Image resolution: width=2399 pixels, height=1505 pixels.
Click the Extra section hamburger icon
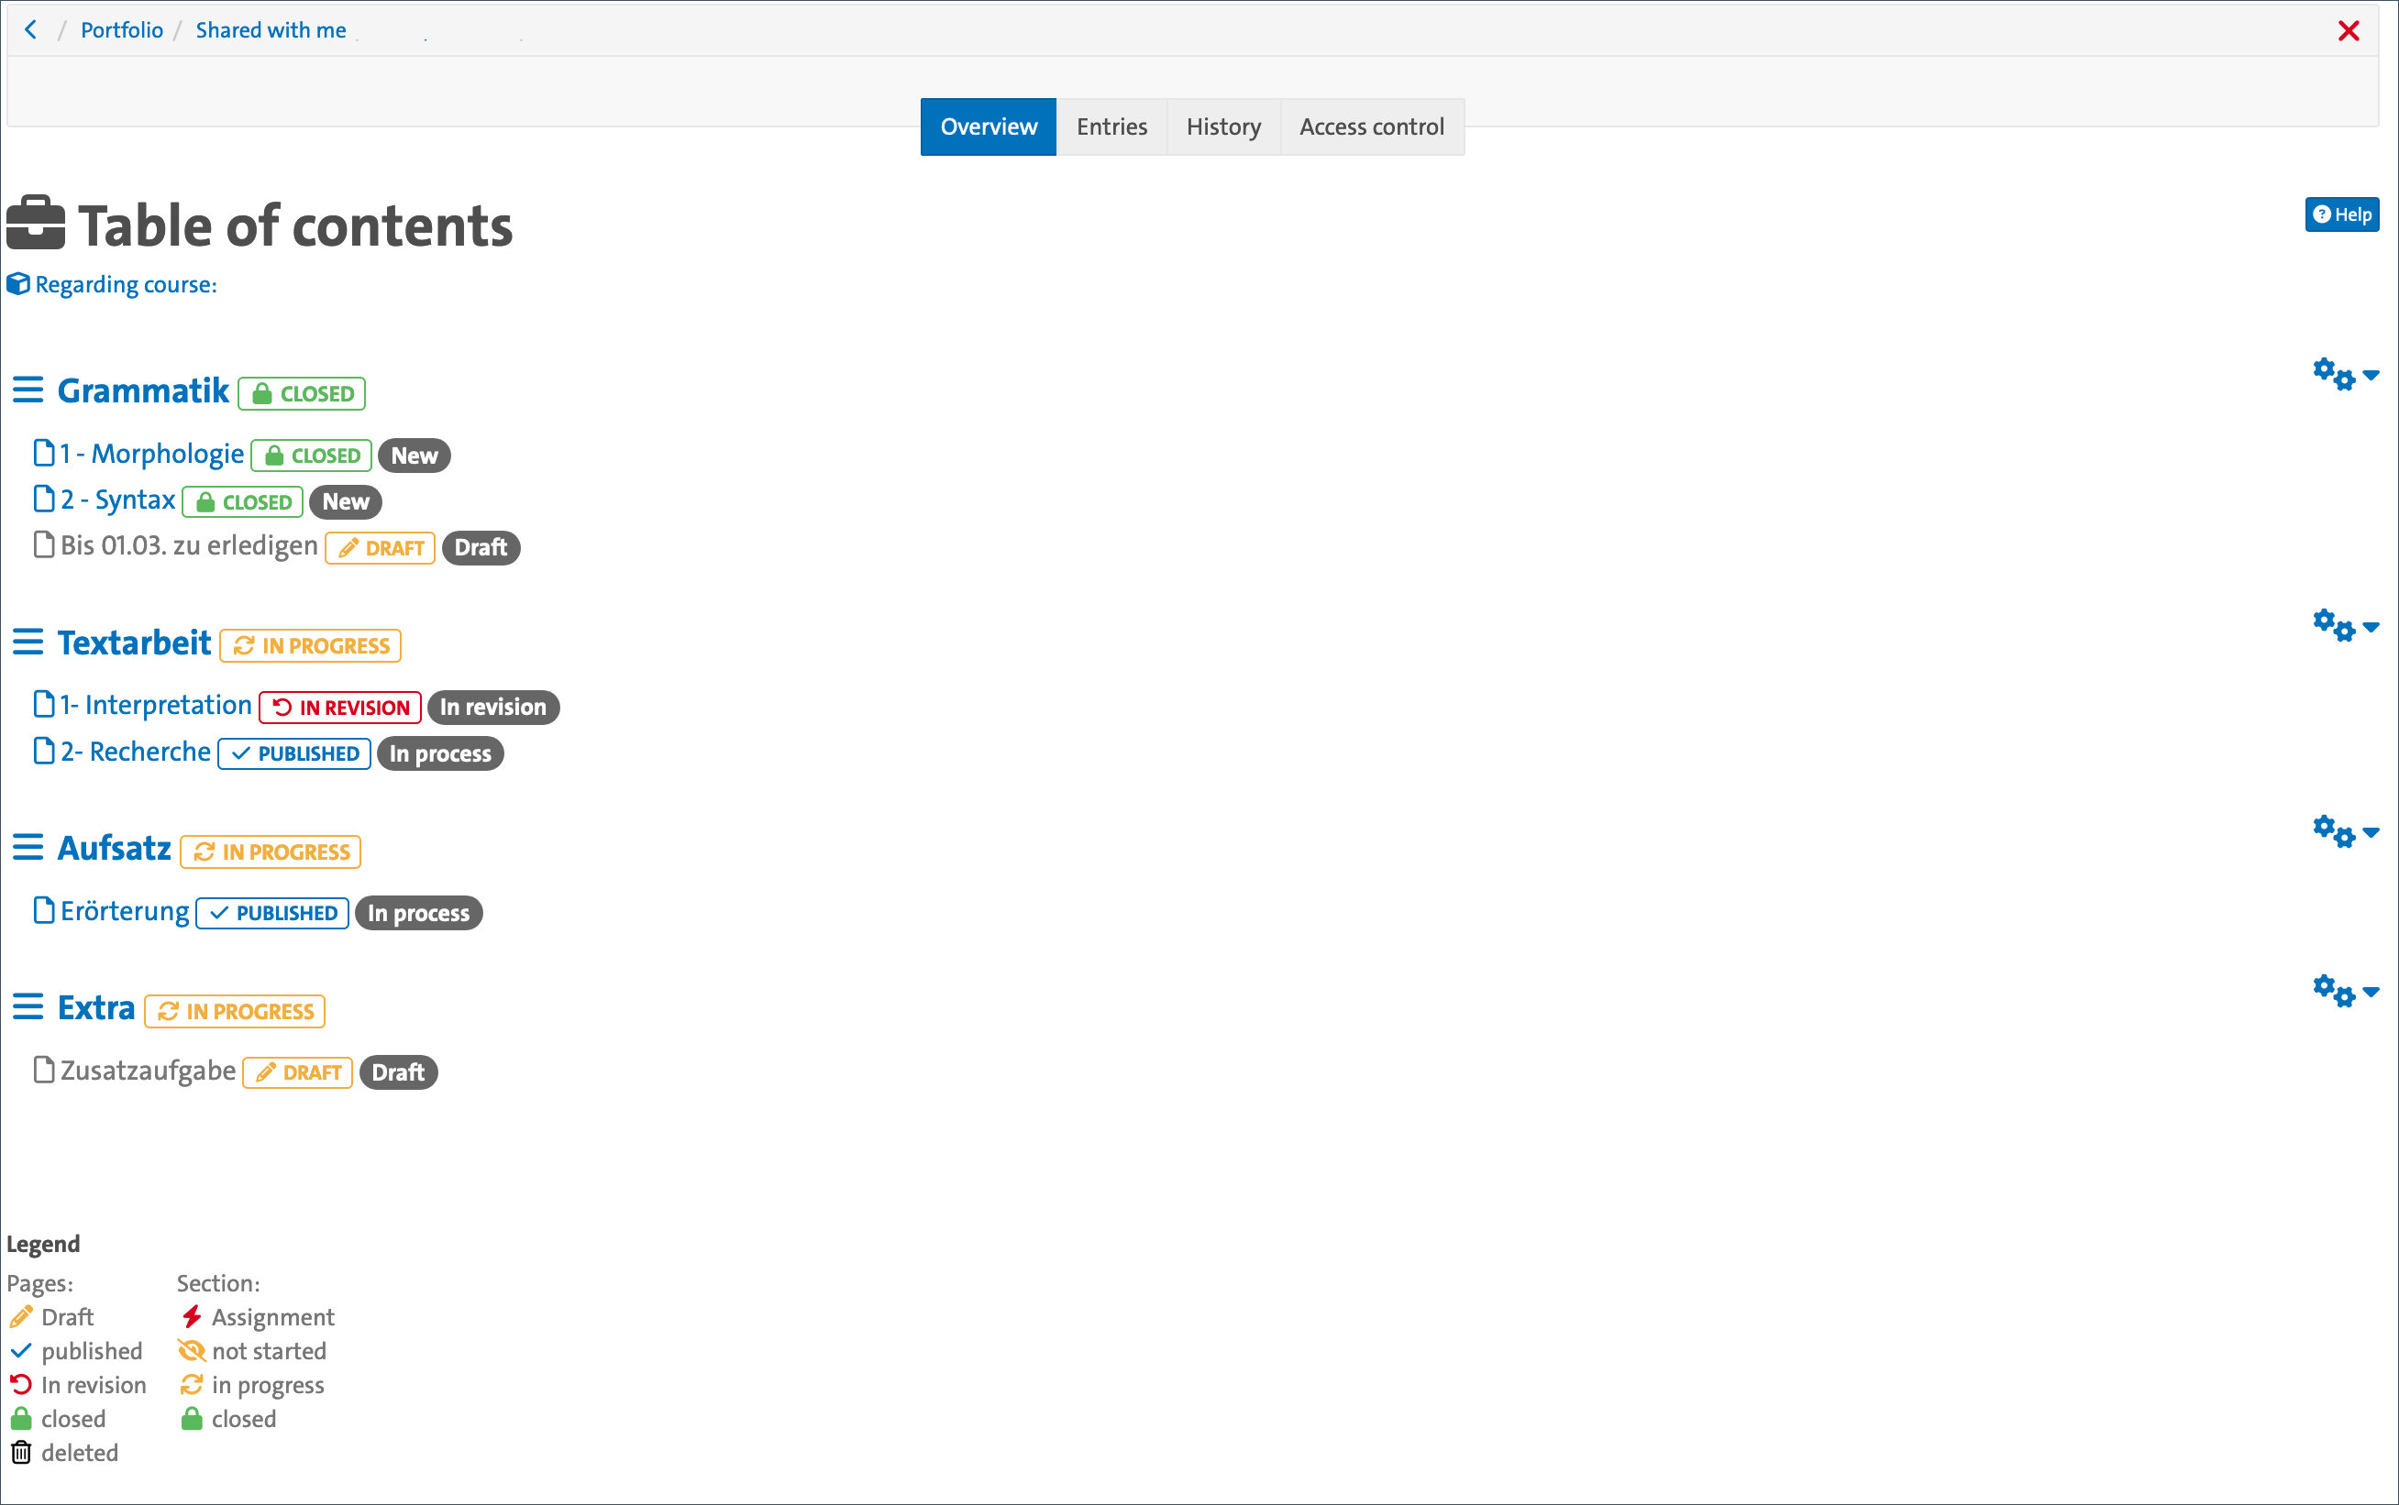point(28,1007)
